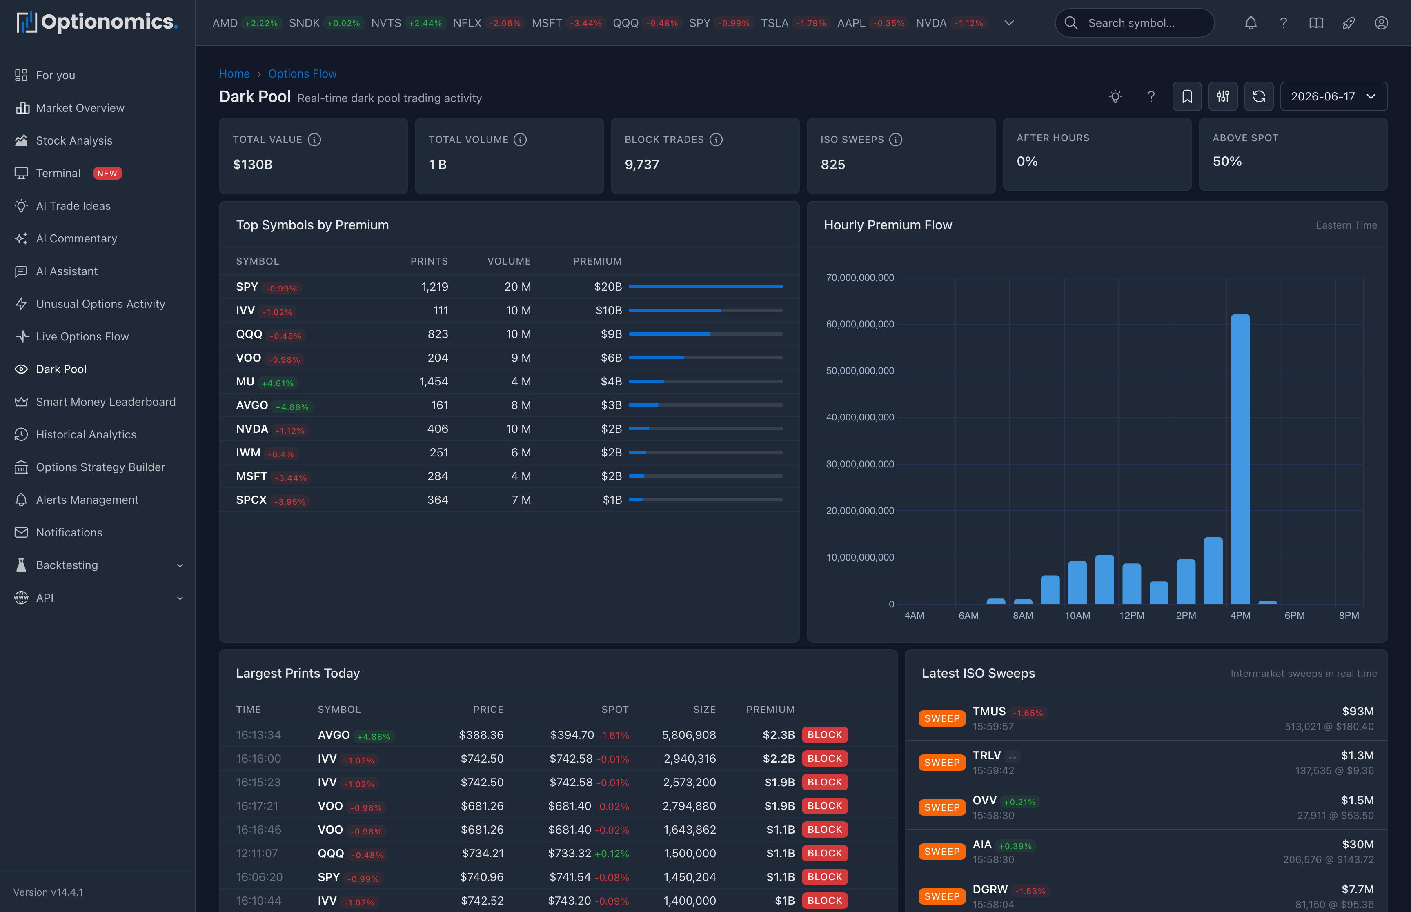Click the PREMIUM column header in Top Symbols
The height and width of the screenshot is (912, 1411).
tap(597, 261)
